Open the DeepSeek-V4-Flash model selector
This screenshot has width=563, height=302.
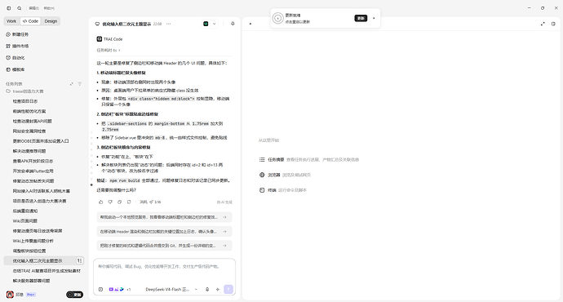(171, 290)
